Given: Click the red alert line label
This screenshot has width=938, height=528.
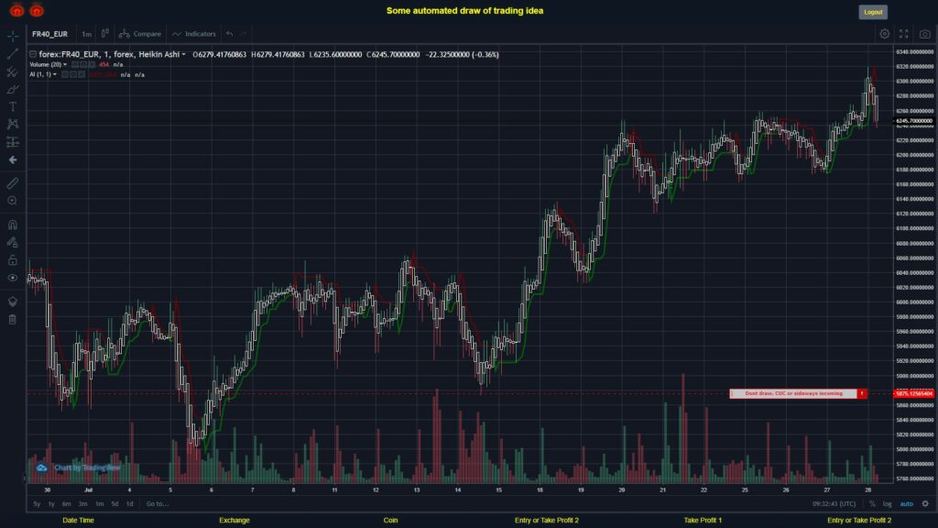Looking at the screenshot, I should click(x=798, y=393).
